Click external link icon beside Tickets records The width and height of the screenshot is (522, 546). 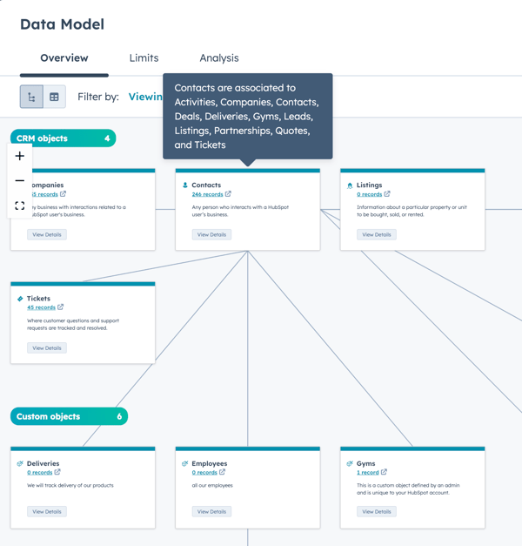[x=60, y=307]
